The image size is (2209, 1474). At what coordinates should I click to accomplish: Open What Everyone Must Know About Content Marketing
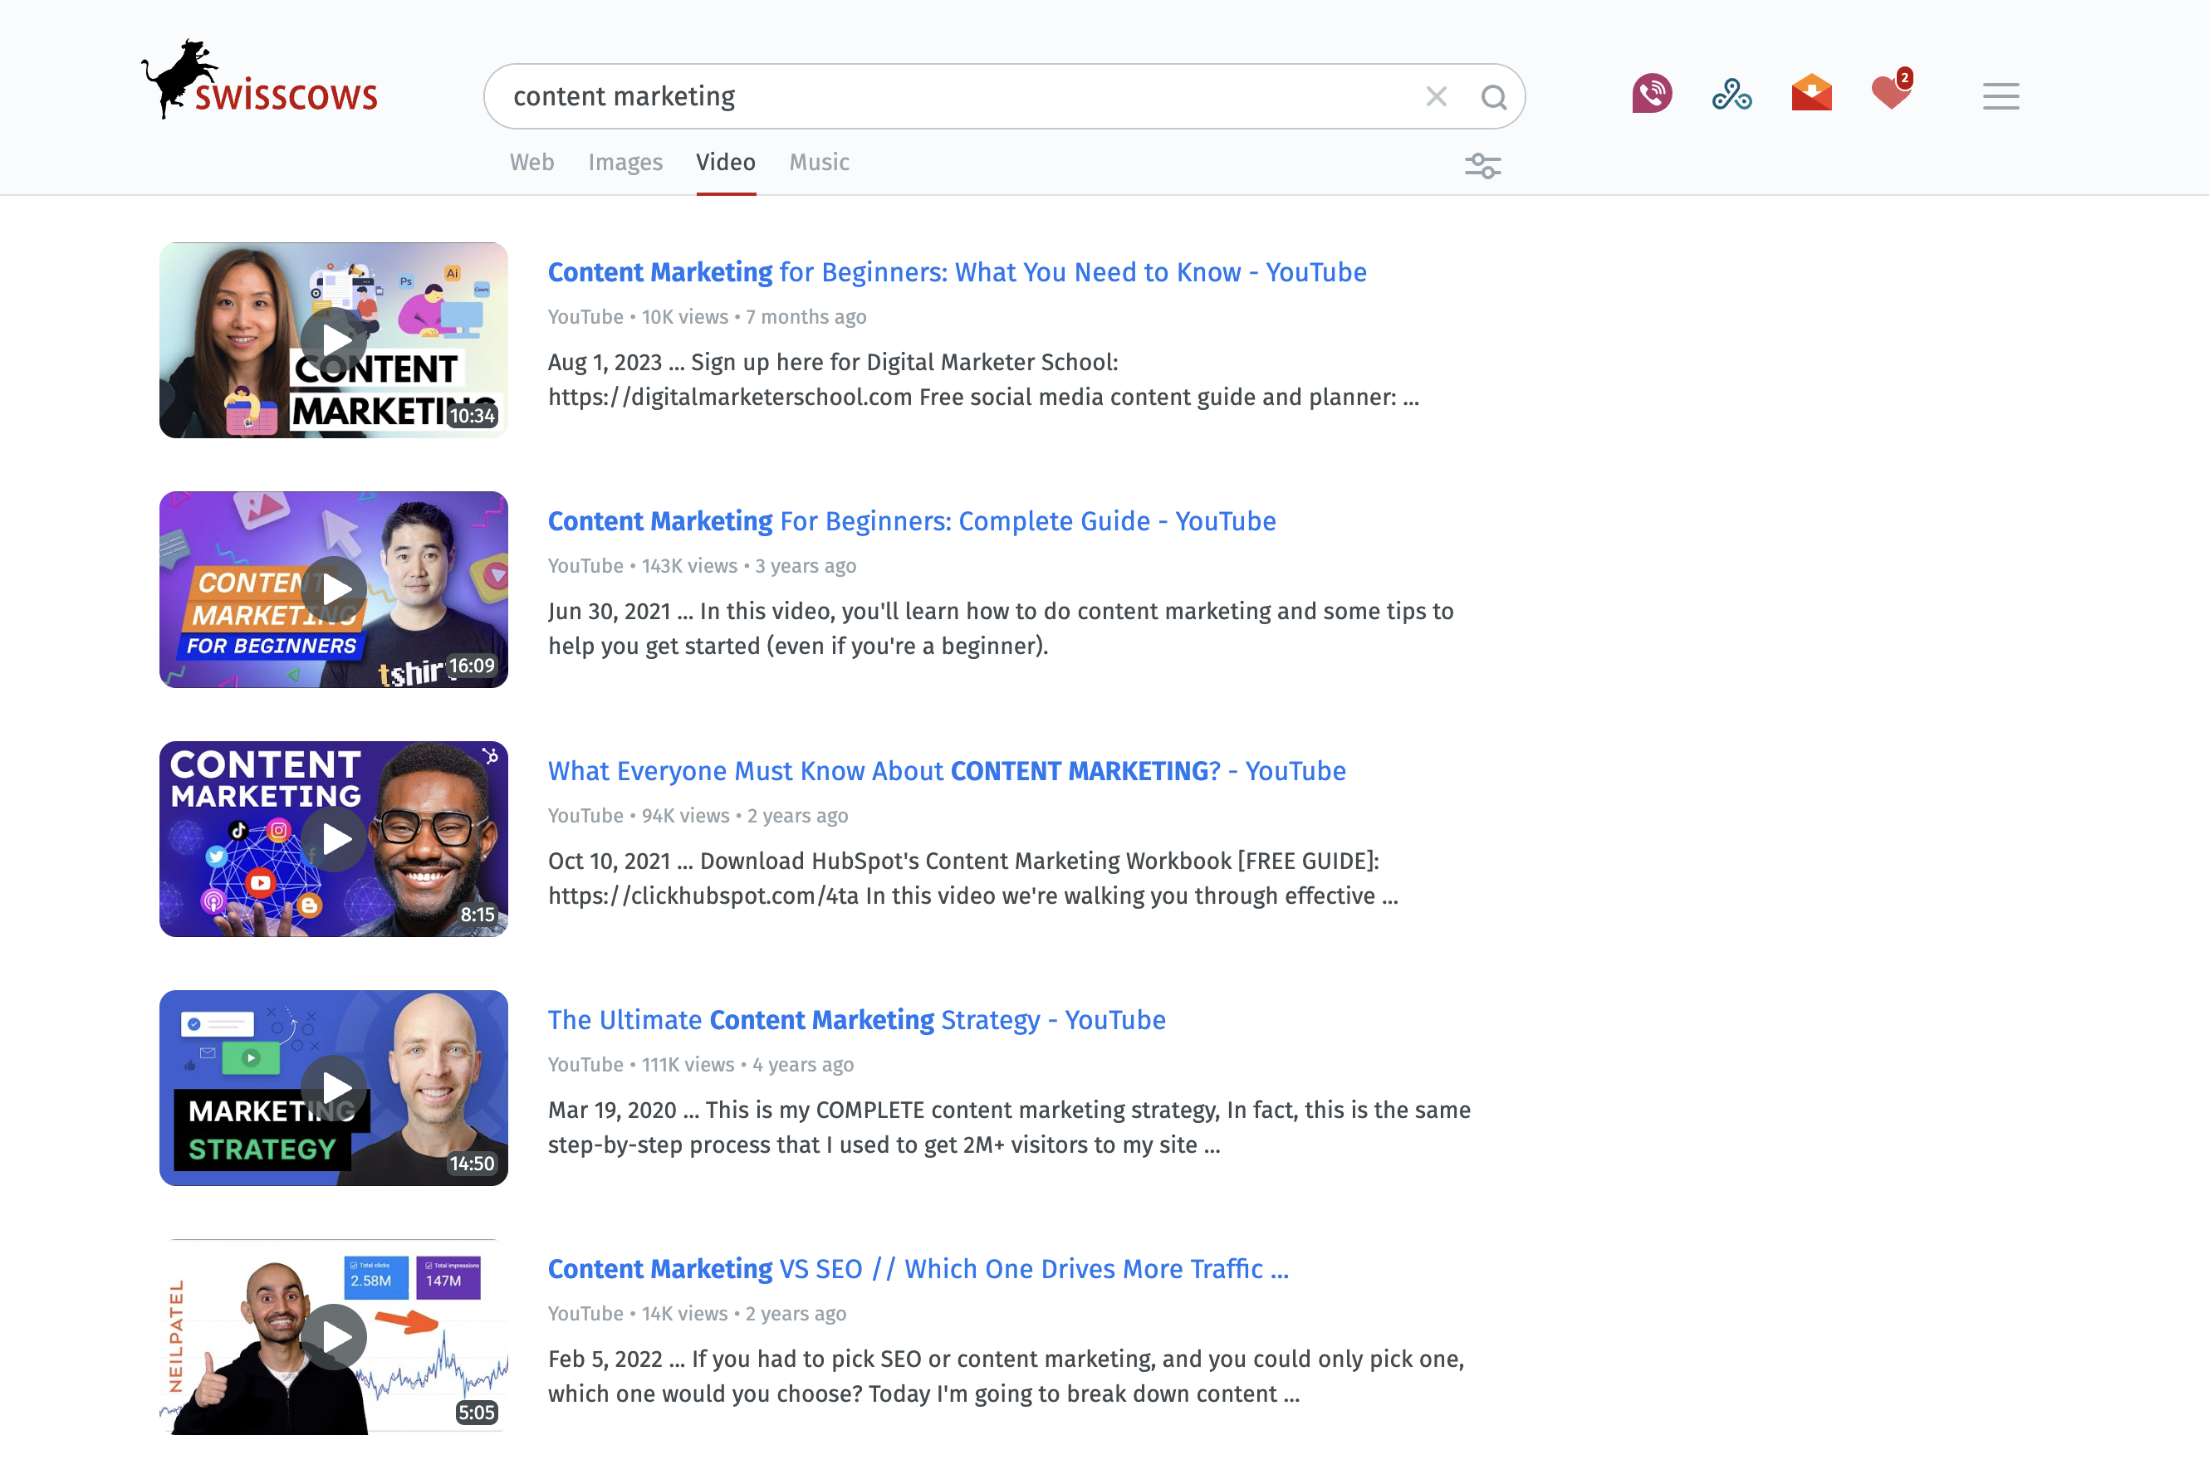[x=946, y=771]
